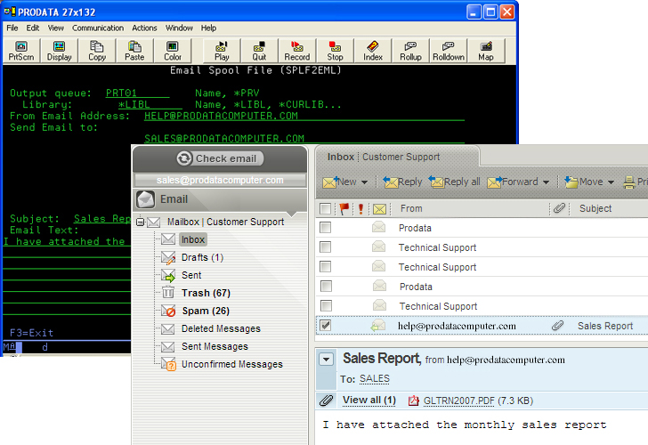Image resolution: width=648 pixels, height=445 pixels.
Task: Click the Stop toolbar icon
Action: tap(335, 51)
